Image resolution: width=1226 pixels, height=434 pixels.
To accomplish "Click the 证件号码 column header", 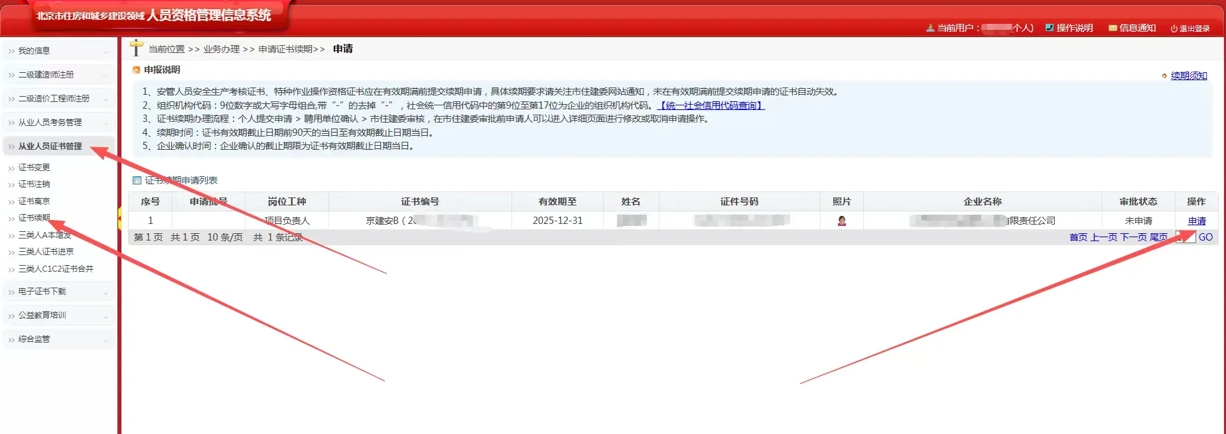I will [x=739, y=201].
